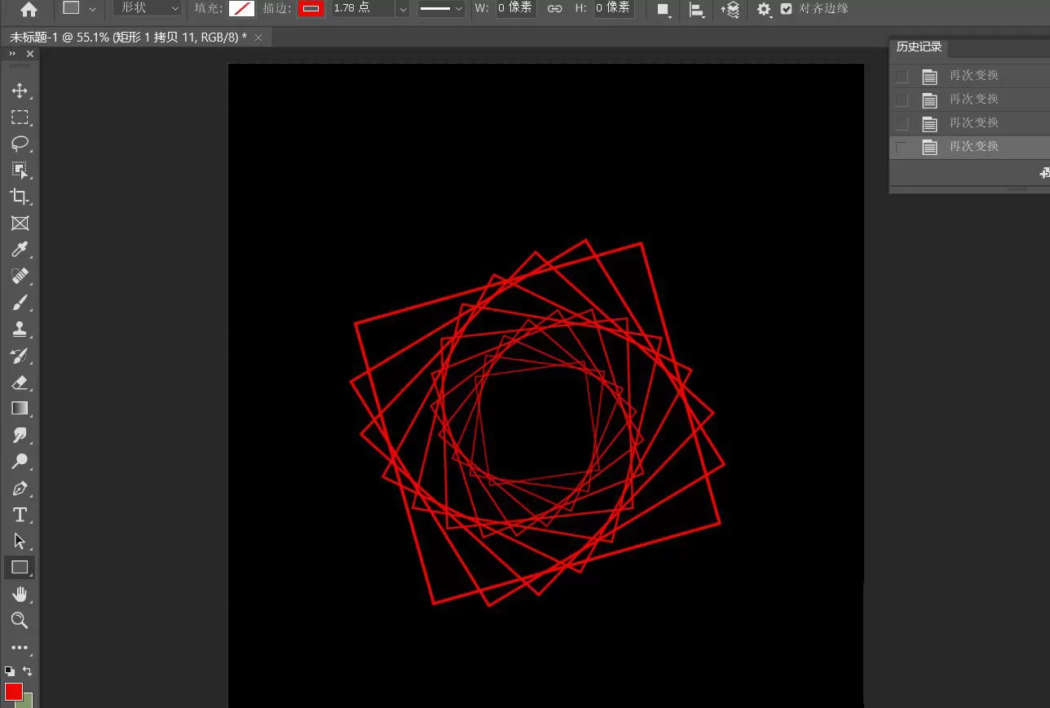Swap foreground and background colors

[28, 670]
